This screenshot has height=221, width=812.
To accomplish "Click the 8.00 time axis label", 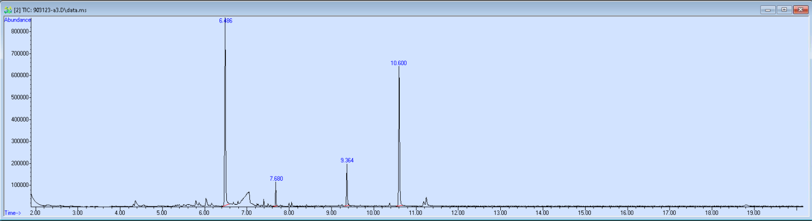I will [289, 213].
